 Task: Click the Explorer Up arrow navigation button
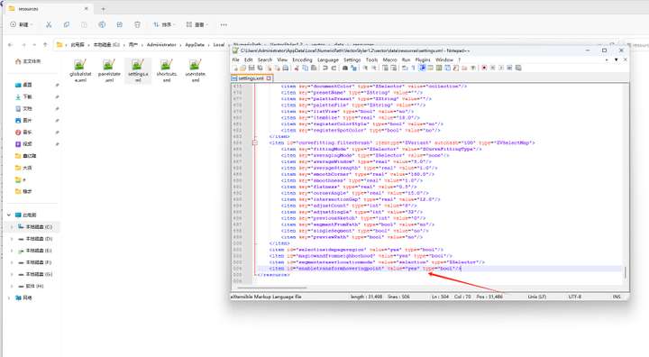click(45, 45)
